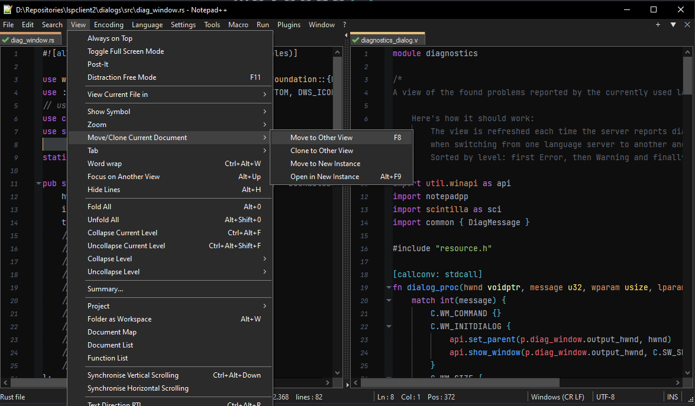Image resolution: width=695 pixels, height=406 pixels.
Task: Expand View Current File in submenu
Action: point(170,95)
